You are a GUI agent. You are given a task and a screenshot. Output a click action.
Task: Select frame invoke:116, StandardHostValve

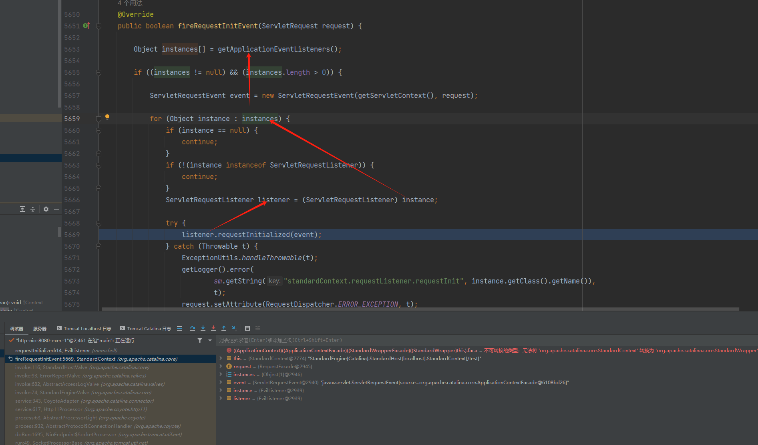110,367
